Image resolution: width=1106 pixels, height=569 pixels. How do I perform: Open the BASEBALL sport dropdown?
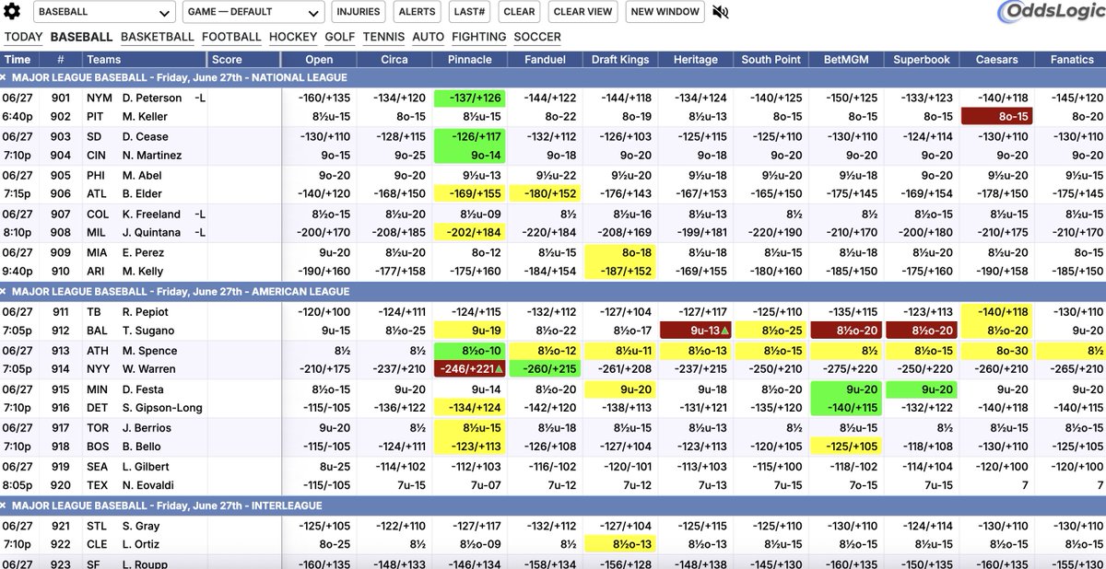[104, 12]
